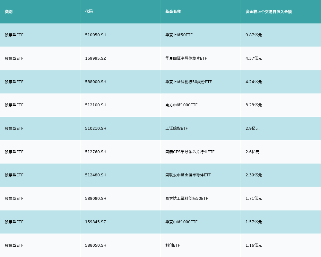Click the 1.71亿元 inflow value
This screenshot has height=257, width=321.
(254, 199)
